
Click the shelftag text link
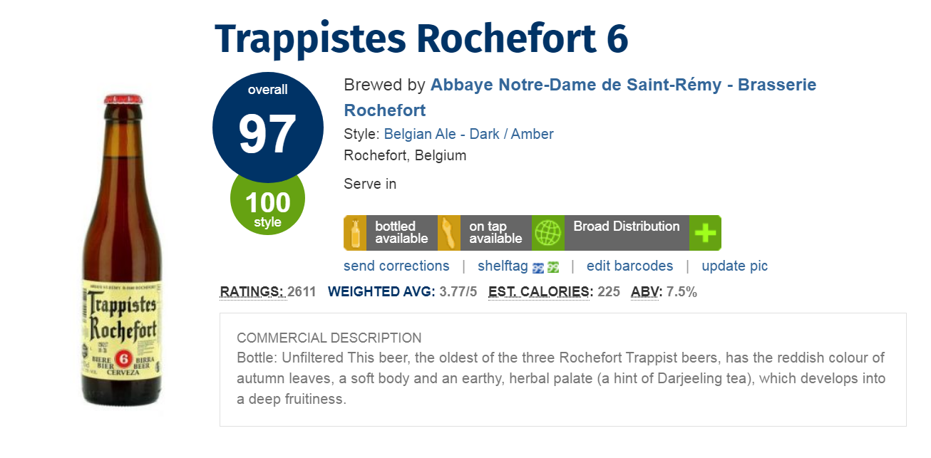click(x=503, y=266)
